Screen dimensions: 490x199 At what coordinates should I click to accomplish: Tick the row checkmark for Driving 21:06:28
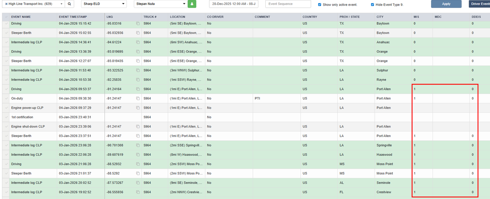click(6, 164)
